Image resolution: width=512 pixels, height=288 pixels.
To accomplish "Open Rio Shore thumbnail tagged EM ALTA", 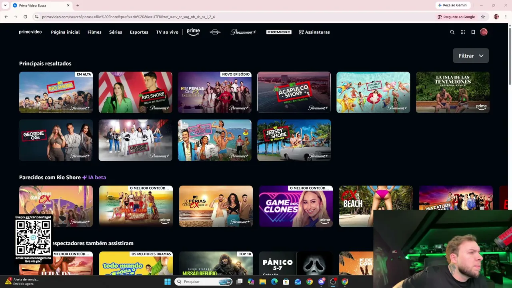I will click(x=56, y=92).
